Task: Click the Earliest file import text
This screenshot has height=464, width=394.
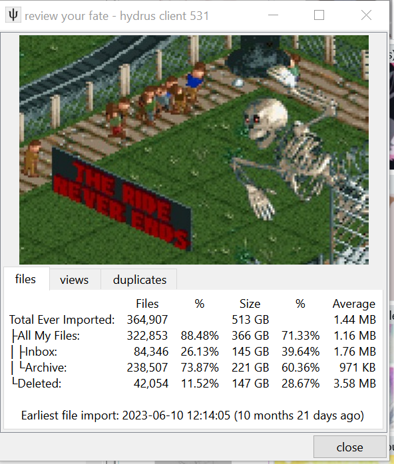Action: click(x=192, y=415)
